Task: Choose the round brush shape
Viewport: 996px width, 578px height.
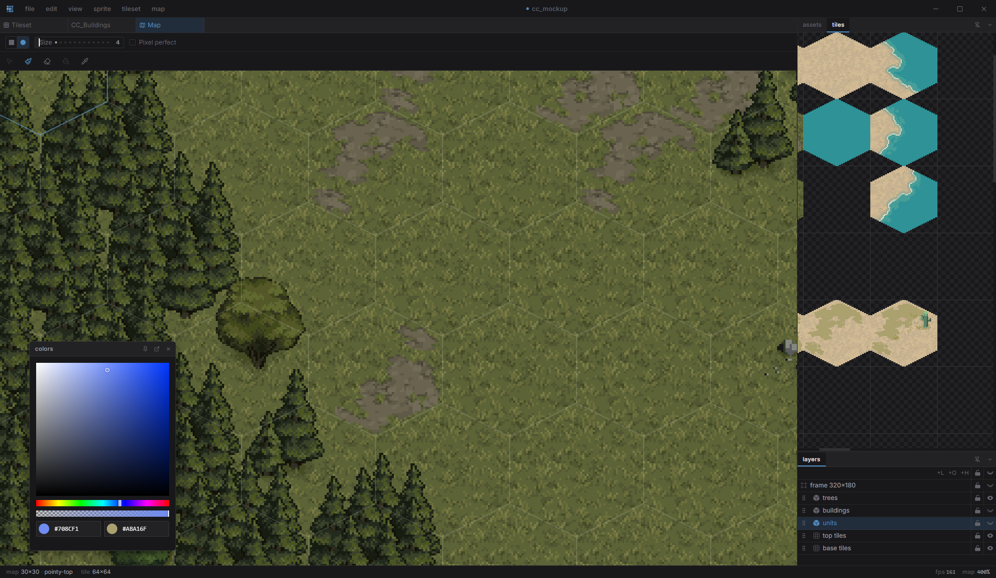Action: [23, 42]
